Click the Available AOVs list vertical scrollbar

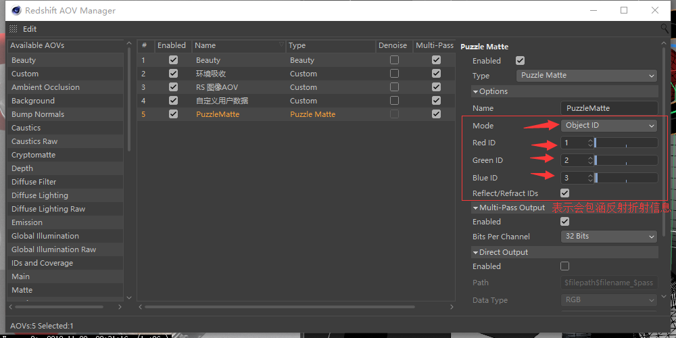pos(129,99)
